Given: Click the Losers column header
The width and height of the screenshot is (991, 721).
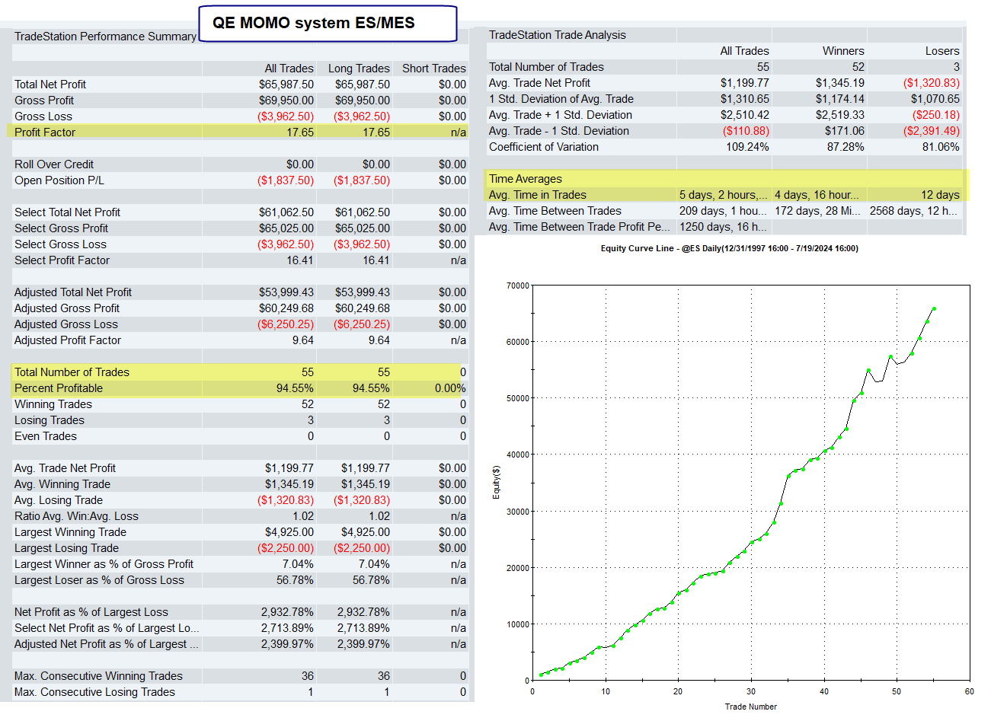Looking at the screenshot, I should pos(941,51).
